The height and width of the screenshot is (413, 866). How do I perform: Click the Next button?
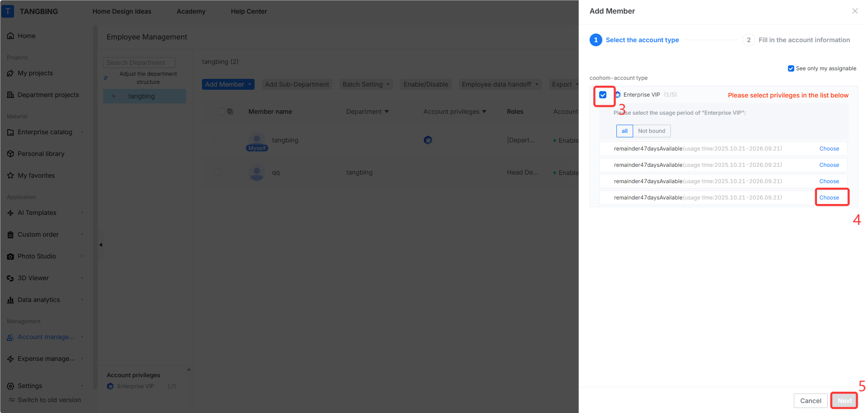pos(844,401)
